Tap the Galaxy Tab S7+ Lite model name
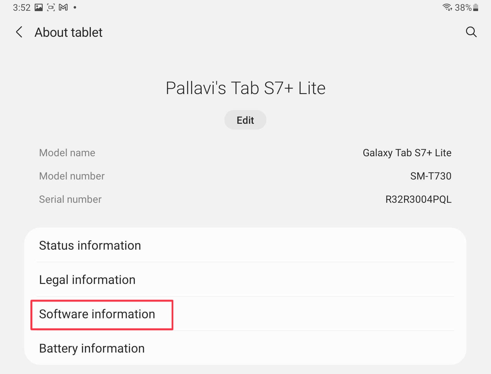Viewport: 491px width, 374px height. pos(407,153)
